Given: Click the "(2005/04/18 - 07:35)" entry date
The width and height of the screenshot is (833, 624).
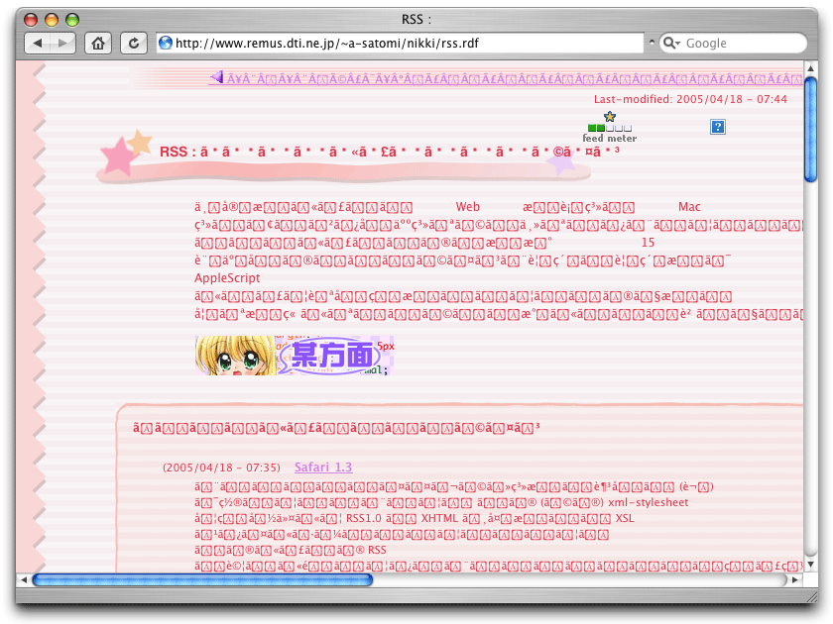Looking at the screenshot, I should (x=221, y=468).
